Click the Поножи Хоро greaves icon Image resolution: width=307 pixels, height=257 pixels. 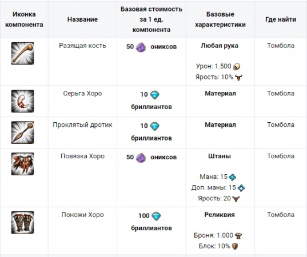pos(22,222)
